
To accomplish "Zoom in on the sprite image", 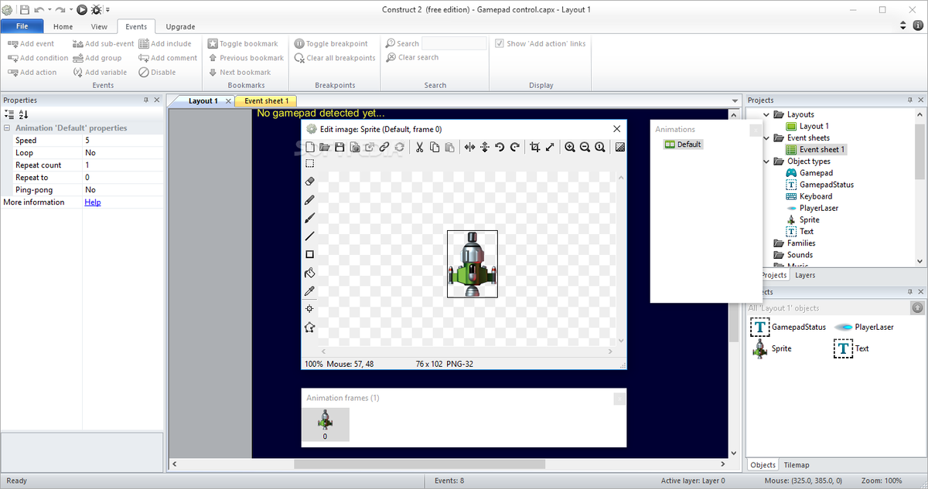I will coord(570,147).
